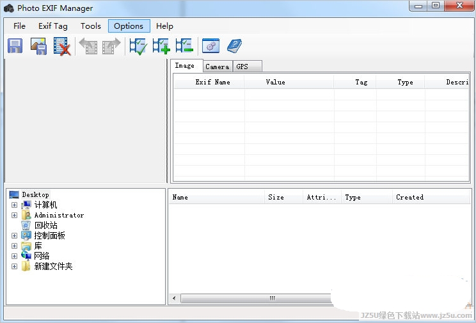This screenshot has width=476, height=323.
Task: Click the network icon beside 网络
Action: pyautogui.click(x=26, y=256)
